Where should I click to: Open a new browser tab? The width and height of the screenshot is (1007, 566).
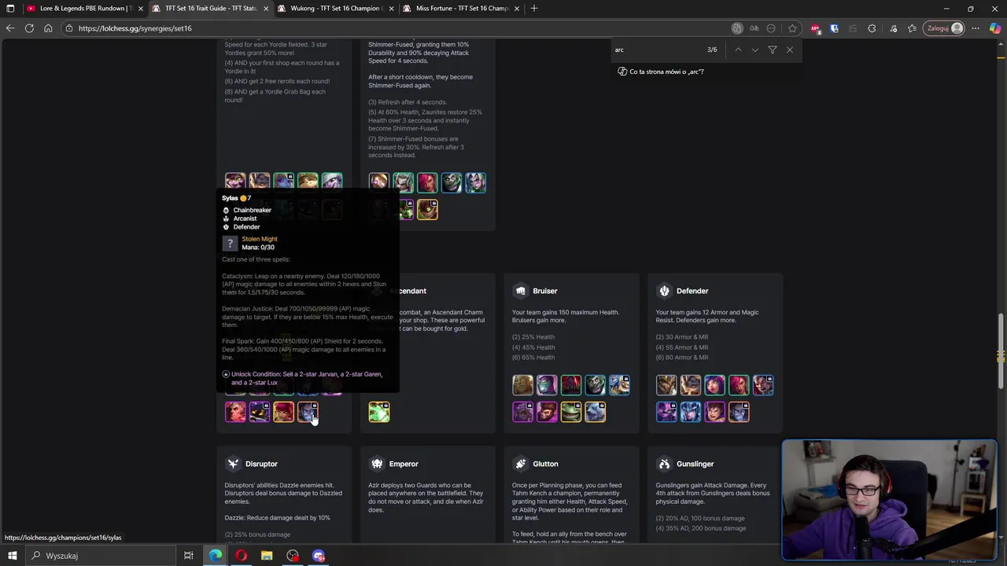534,8
